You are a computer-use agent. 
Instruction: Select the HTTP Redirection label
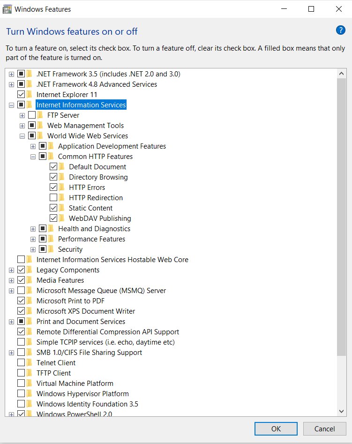[x=96, y=198]
